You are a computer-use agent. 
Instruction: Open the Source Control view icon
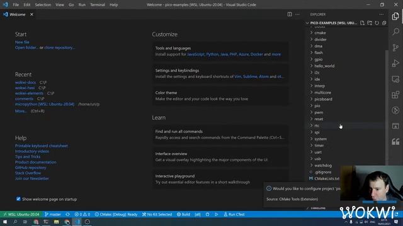click(395, 48)
